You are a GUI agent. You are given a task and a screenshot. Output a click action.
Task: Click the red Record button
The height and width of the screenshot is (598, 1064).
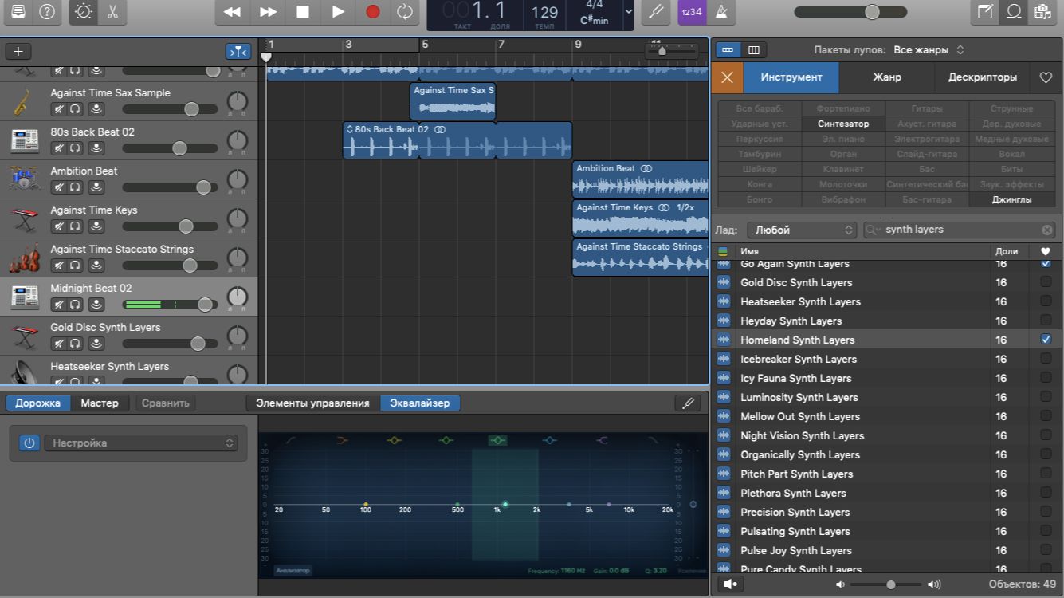372,11
